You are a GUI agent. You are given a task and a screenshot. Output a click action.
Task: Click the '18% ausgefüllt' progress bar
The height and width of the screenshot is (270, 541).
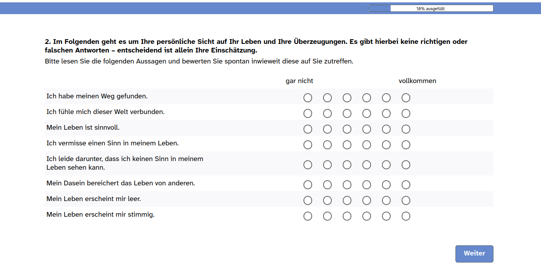(430, 8)
